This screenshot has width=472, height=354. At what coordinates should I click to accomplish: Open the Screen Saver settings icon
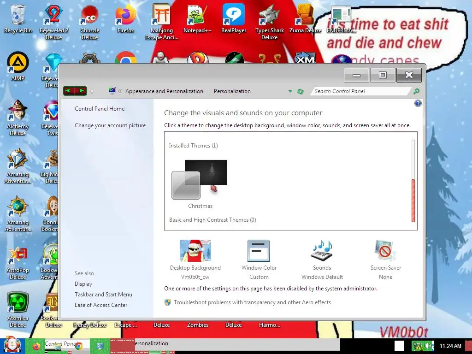coord(386,251)
